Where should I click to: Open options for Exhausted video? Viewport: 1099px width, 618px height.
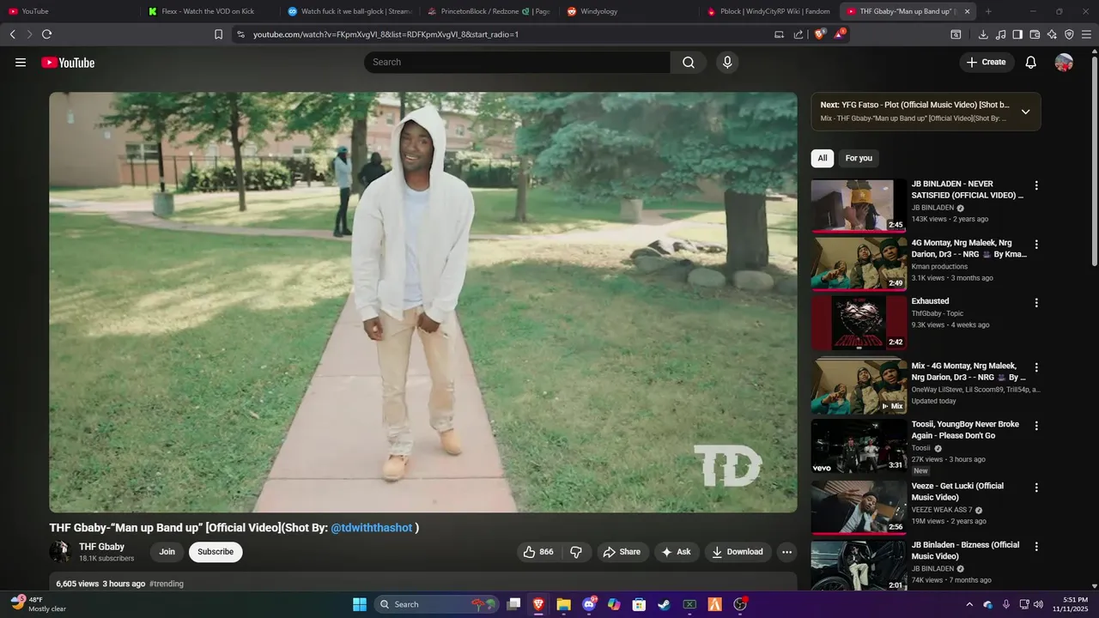(x=1036, y=303)
